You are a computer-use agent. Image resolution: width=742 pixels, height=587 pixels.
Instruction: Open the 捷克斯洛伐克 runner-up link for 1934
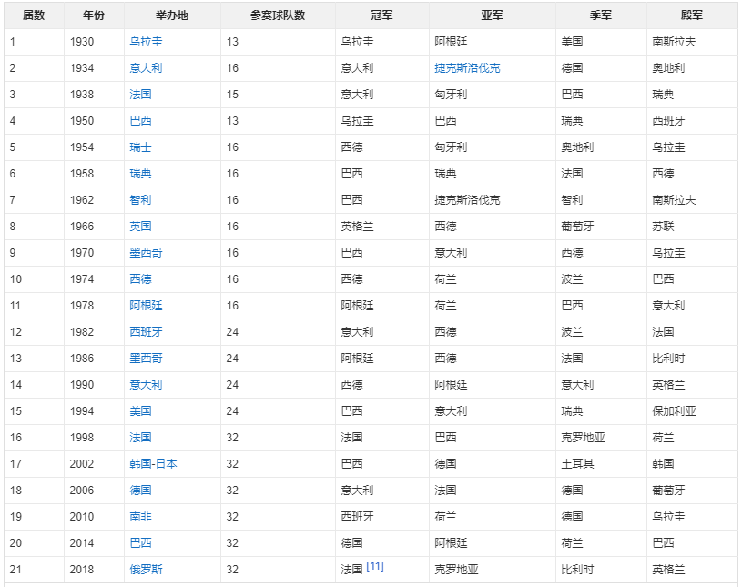pos(468,68)
